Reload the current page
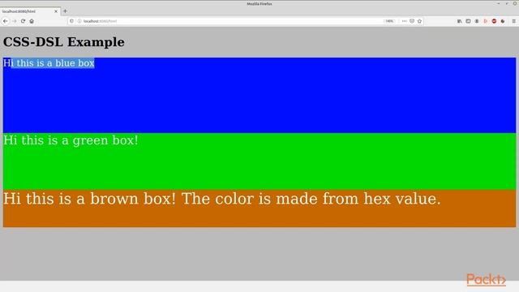The height and width of the screenshot is (292, 519). pyautogui.click(x=23, y=21)
